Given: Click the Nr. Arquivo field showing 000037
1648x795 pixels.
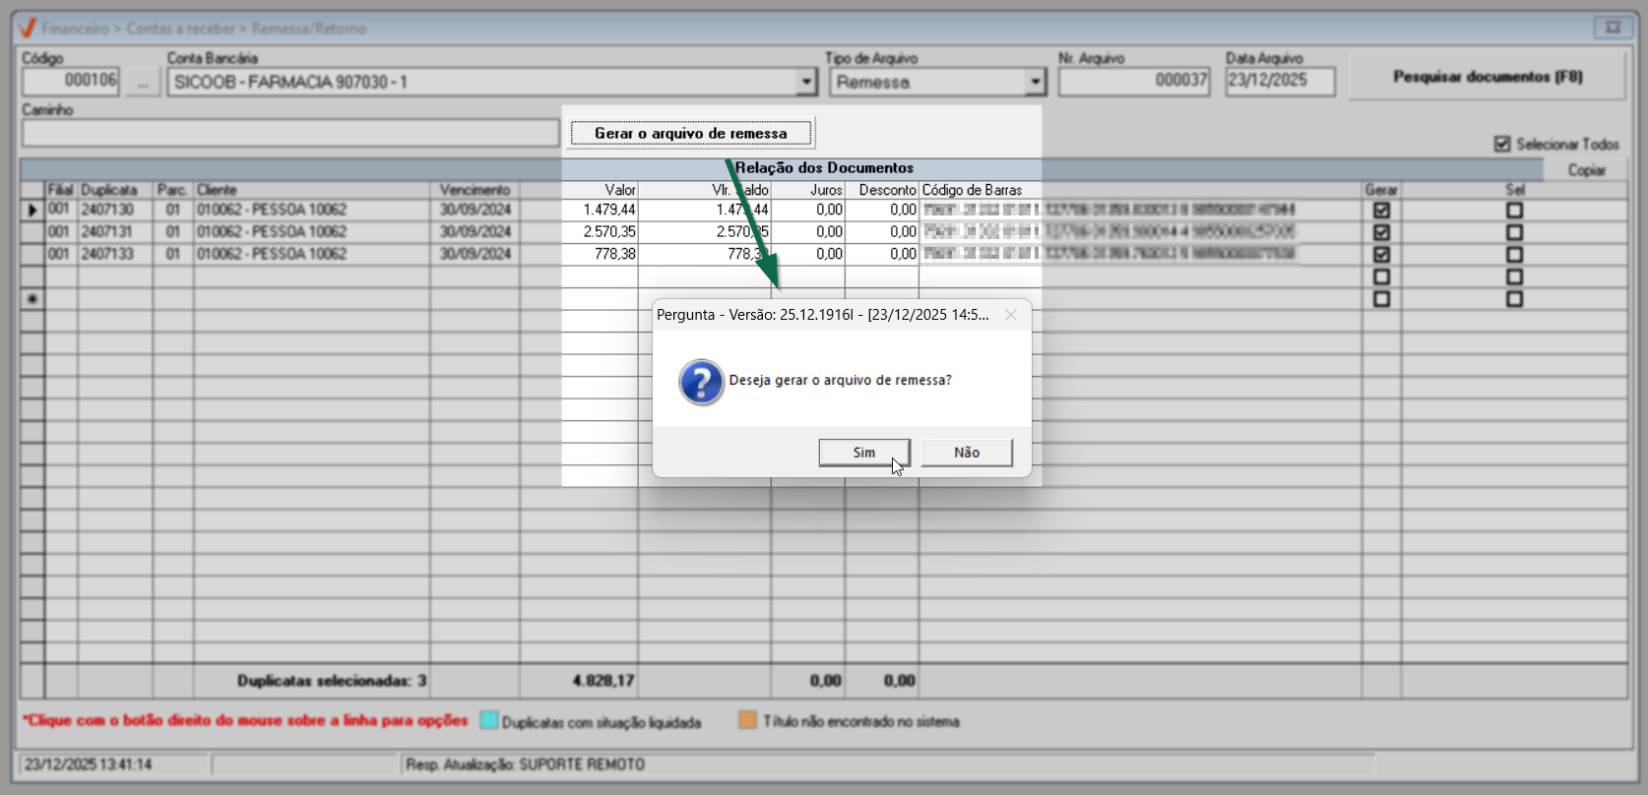Looking at the screenshot, I should coord(1134,81).
